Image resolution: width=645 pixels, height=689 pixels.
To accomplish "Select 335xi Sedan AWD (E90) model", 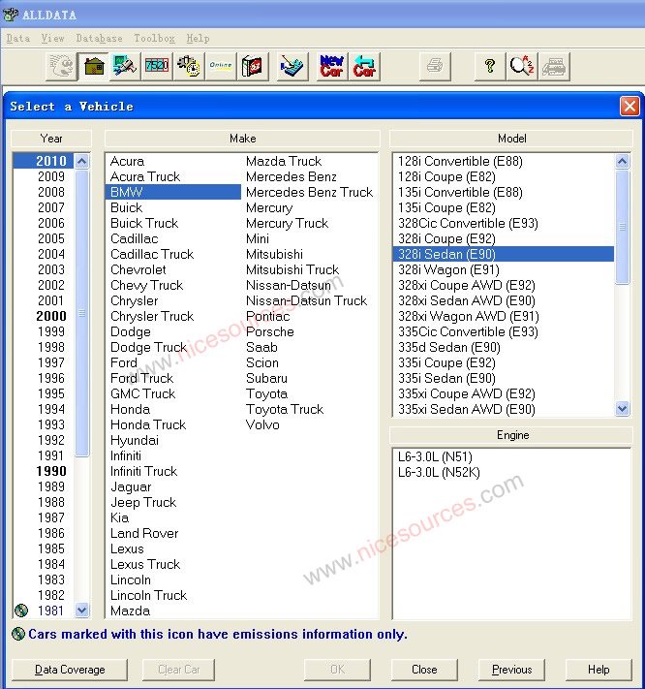I will 467,409.
